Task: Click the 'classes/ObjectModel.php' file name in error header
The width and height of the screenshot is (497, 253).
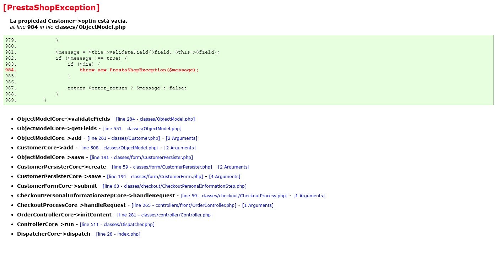Action: coord(90,27)
